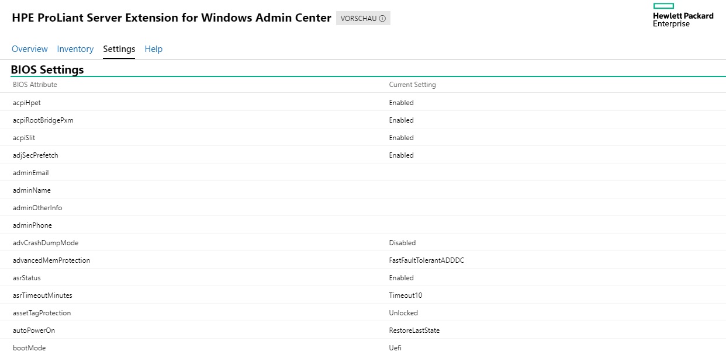The height and width of the screenshot is (355, 726).
Task: Click the BIOS Settings section heading
Action: pyautogui.click(x=47, y=69)
